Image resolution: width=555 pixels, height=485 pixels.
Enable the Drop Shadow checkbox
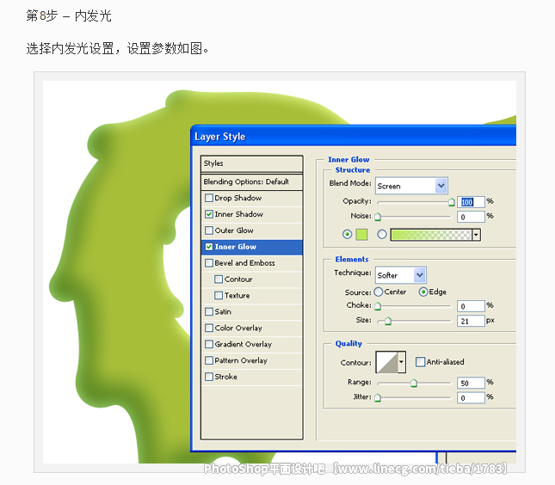(209, 198)
